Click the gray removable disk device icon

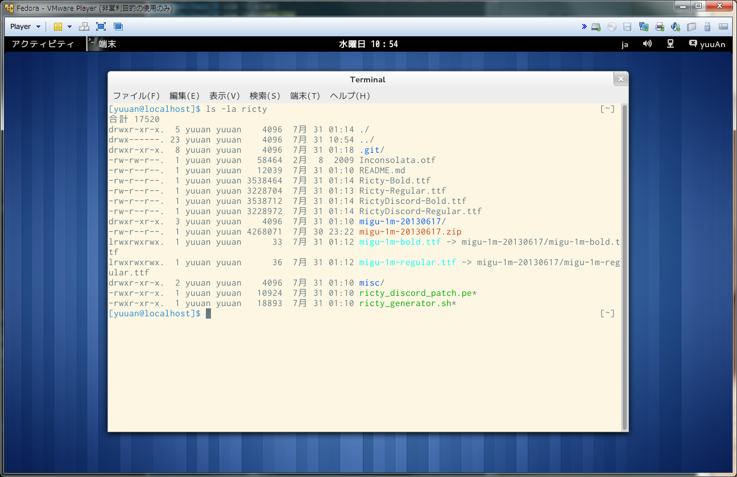(x=692, y=27)
